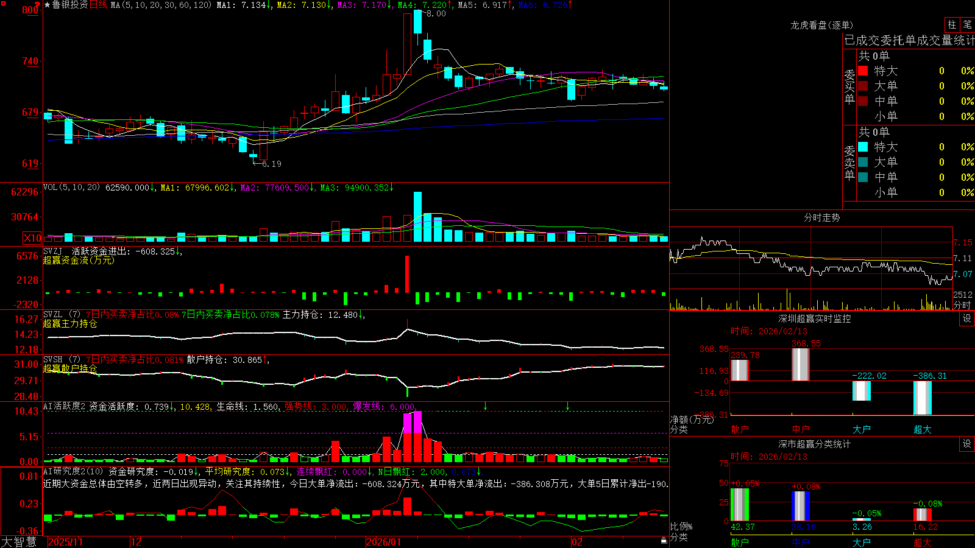Click the lock icon at timeline end
The height and width of the screenshot is (548, 975).
tap(664, 541)
